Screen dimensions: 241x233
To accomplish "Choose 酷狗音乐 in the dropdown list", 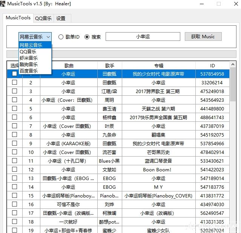I will [35, 64].
